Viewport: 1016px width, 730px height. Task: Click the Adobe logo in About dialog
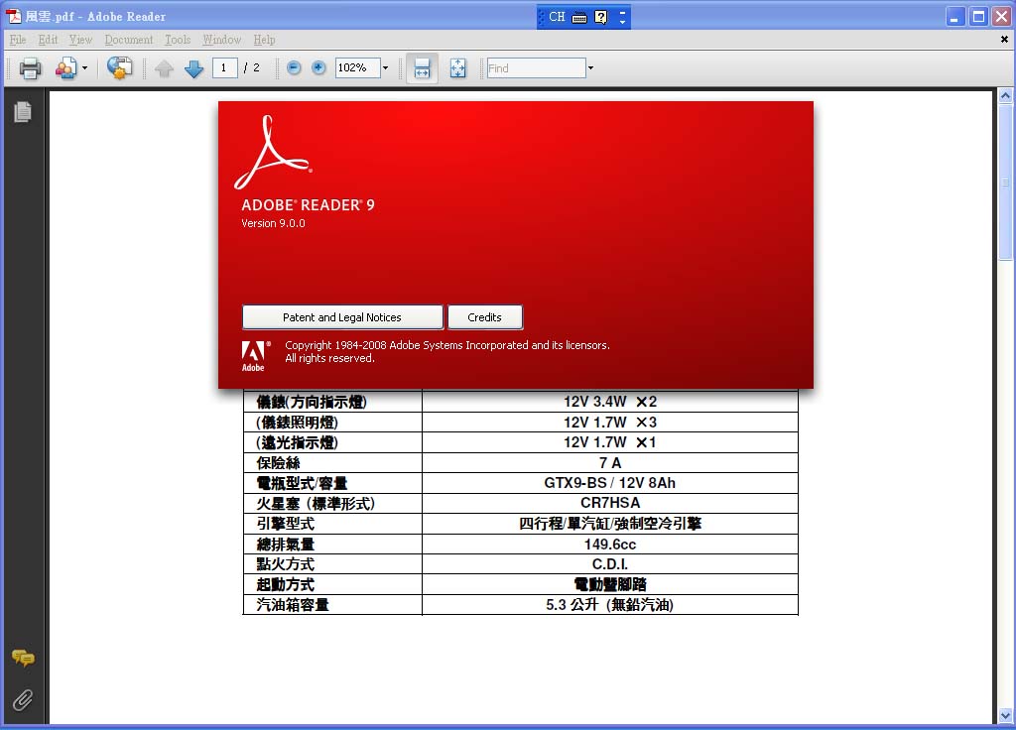pyautogui.click(x=255, y=356)
